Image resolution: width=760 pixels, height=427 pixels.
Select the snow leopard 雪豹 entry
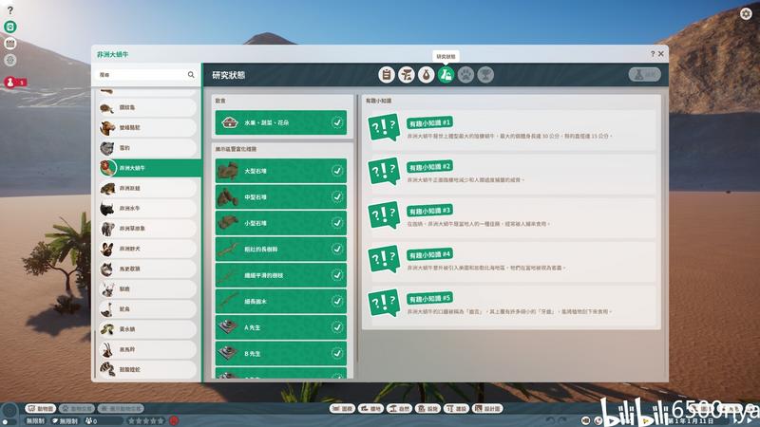click(x=148, y=148)
